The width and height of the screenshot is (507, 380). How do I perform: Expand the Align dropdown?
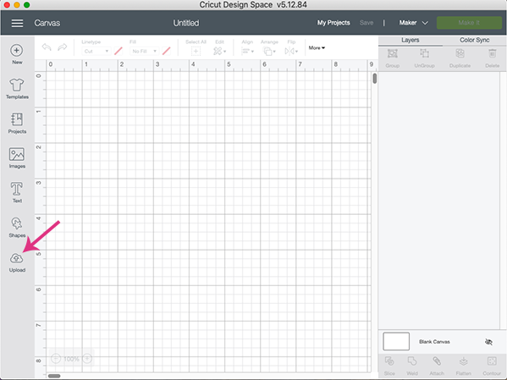248,51
